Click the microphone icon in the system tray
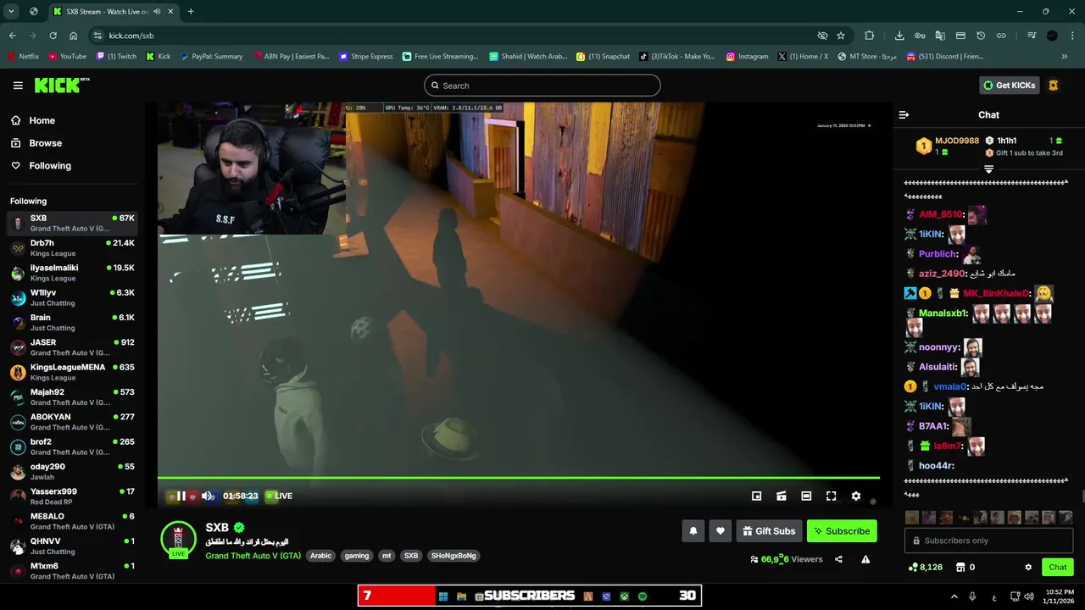 point(972,596)
